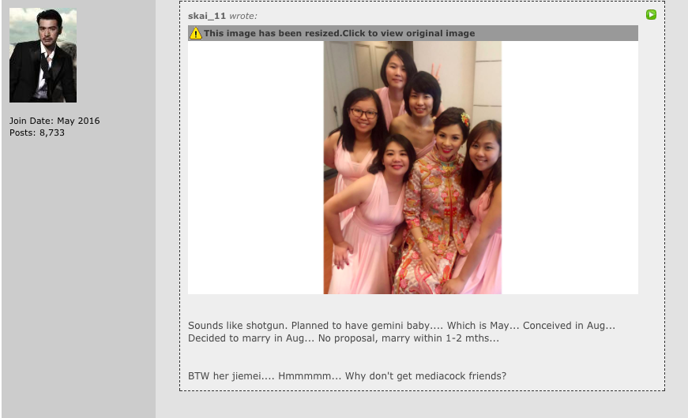Click white space right of the photo

(570, 167)
